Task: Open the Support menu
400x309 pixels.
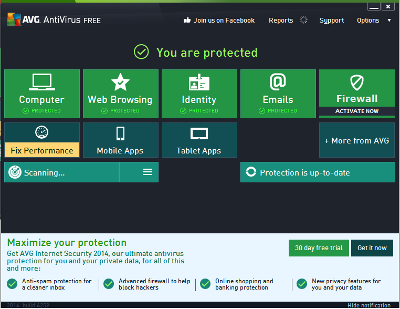Action: click(332, 20)
